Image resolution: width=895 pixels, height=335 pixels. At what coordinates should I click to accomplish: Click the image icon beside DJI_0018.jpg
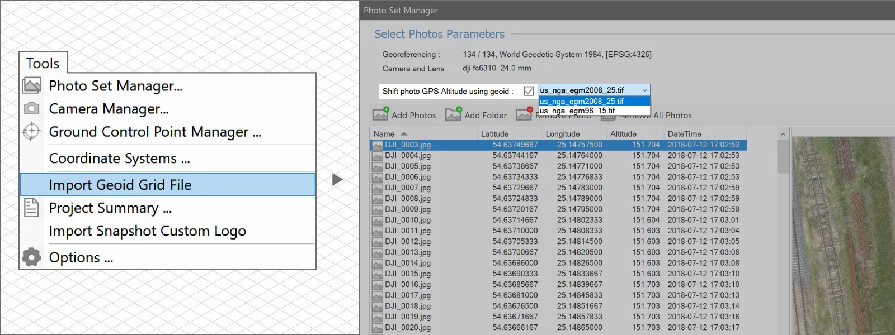378,307
